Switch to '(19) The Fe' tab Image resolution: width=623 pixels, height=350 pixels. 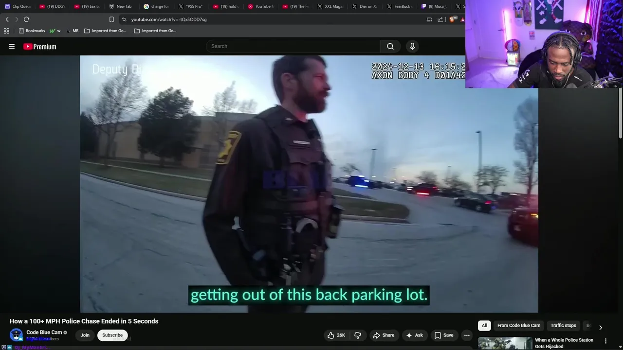pos(296,6)
